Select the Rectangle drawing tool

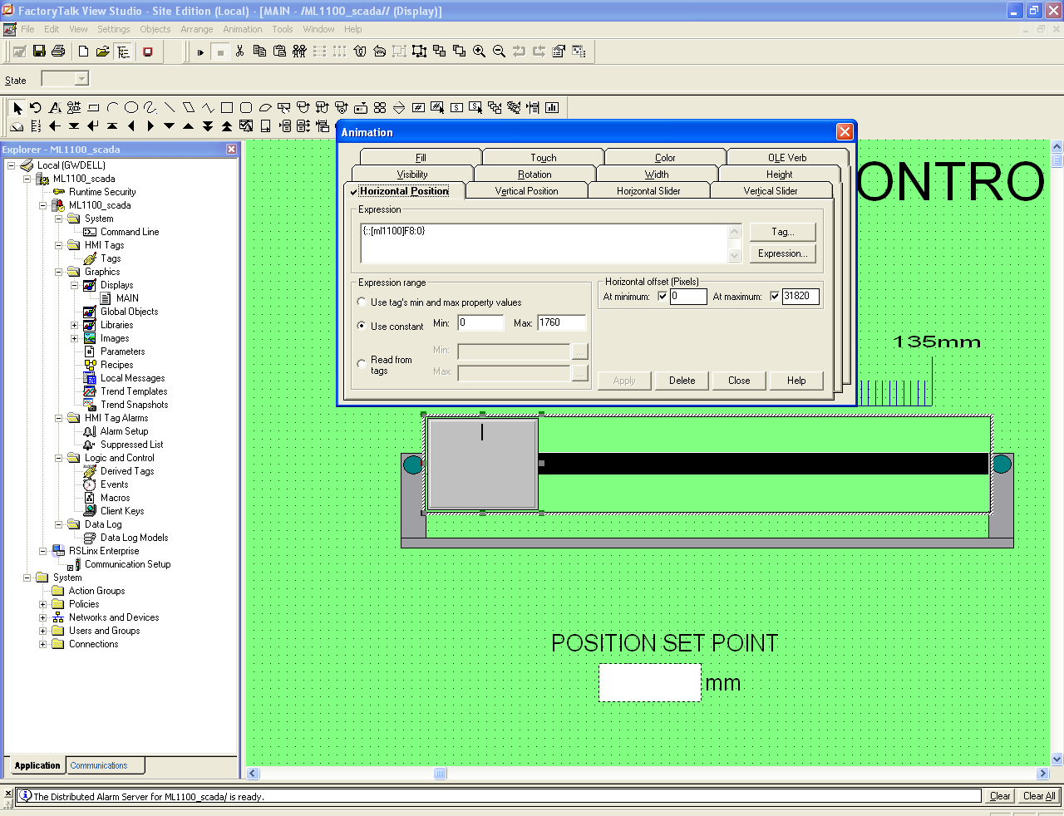[227, 107]
